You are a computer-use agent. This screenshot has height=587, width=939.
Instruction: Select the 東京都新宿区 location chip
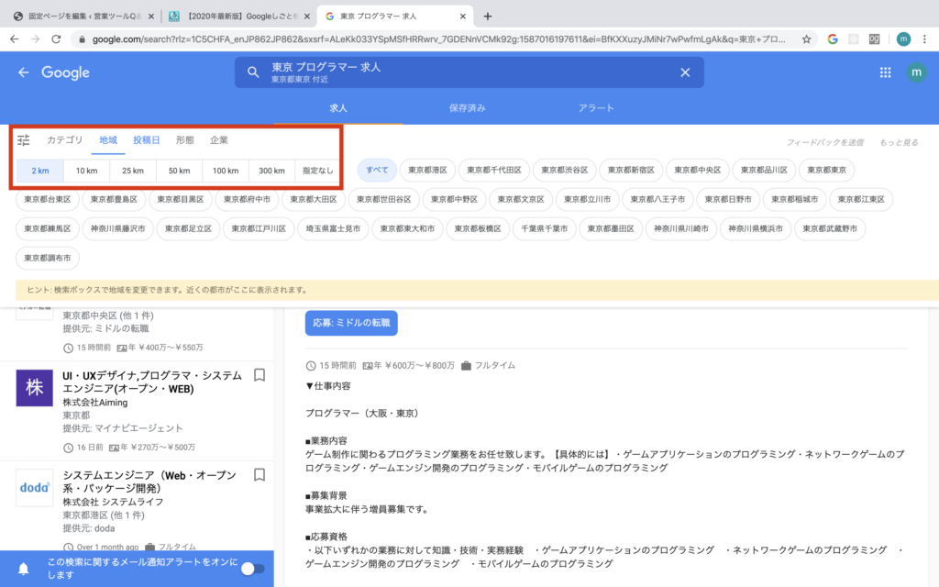pyautogui.click(x=632, y=170)
